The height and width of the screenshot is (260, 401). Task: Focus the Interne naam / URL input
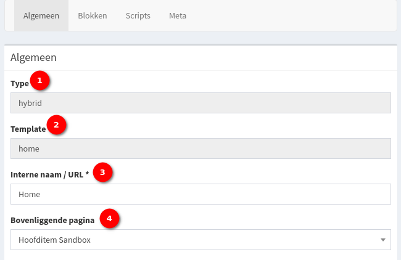click(x=201, y=194)
